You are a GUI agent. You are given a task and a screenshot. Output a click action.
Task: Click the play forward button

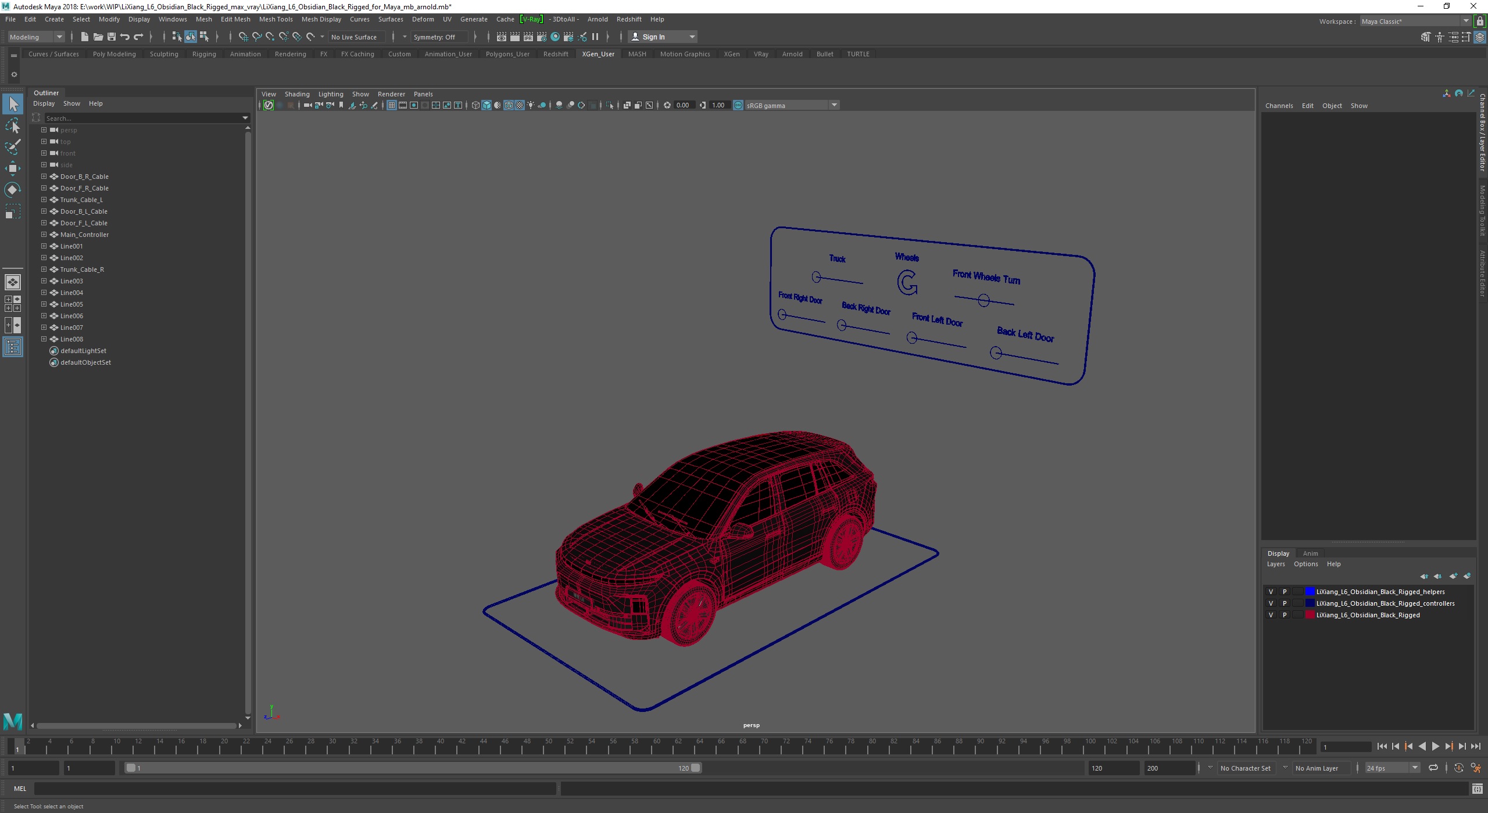(1435, 747)
